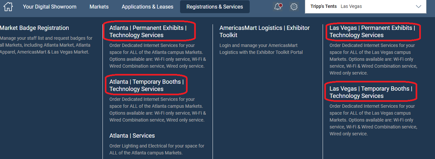Click the Market Badge Registration description text
Viewport: 435px width, 159px height.
pos(46,45)
